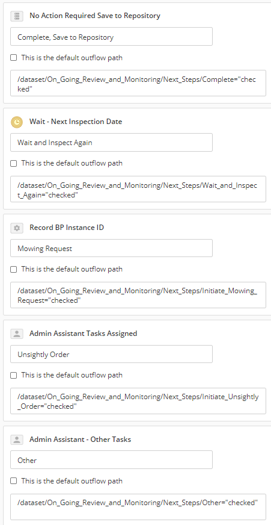This screenshot has height=525, width=271.
Task: Click into the Unsightly Order input box
Action: [111, 354]
